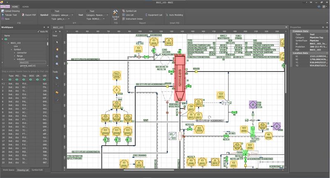
Task: Expand the flange tree node
Action: pos(14,56)
